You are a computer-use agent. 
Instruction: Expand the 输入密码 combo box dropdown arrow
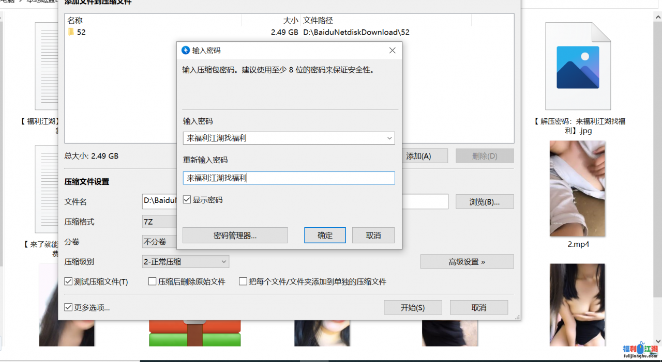389,138
